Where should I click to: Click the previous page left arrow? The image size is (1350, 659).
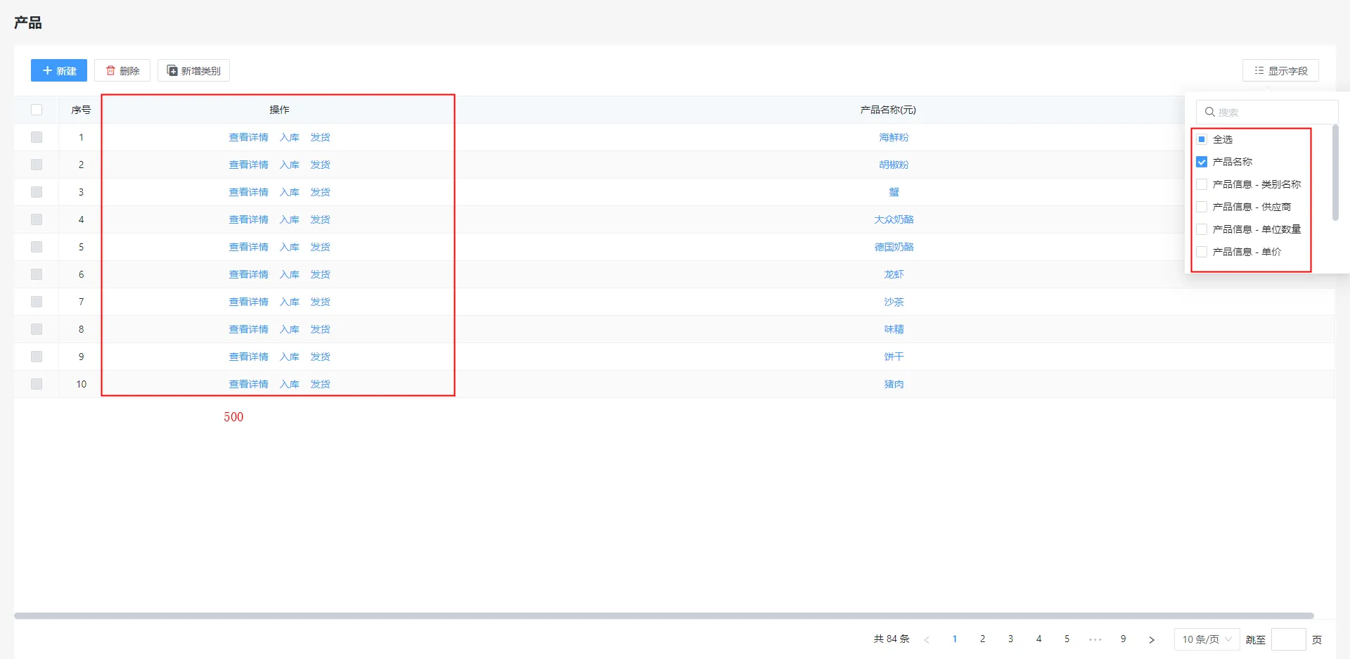(x=927, y=639)
